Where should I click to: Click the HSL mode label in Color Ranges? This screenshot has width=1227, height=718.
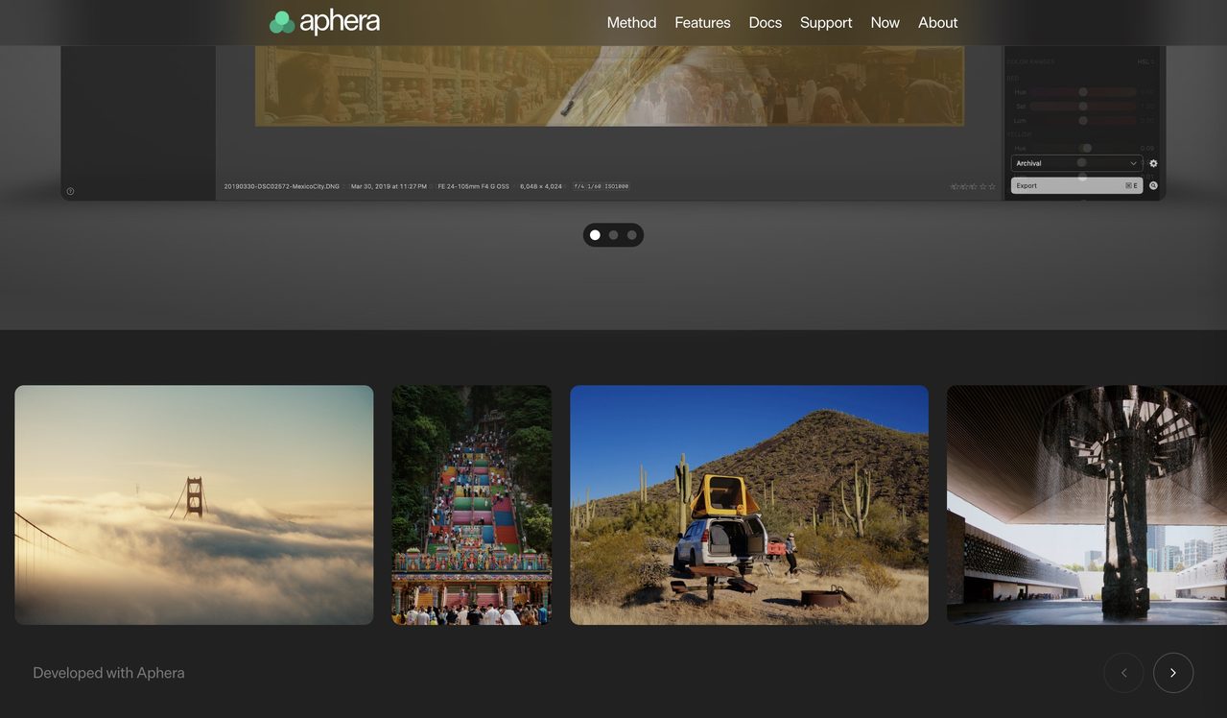1144,61
